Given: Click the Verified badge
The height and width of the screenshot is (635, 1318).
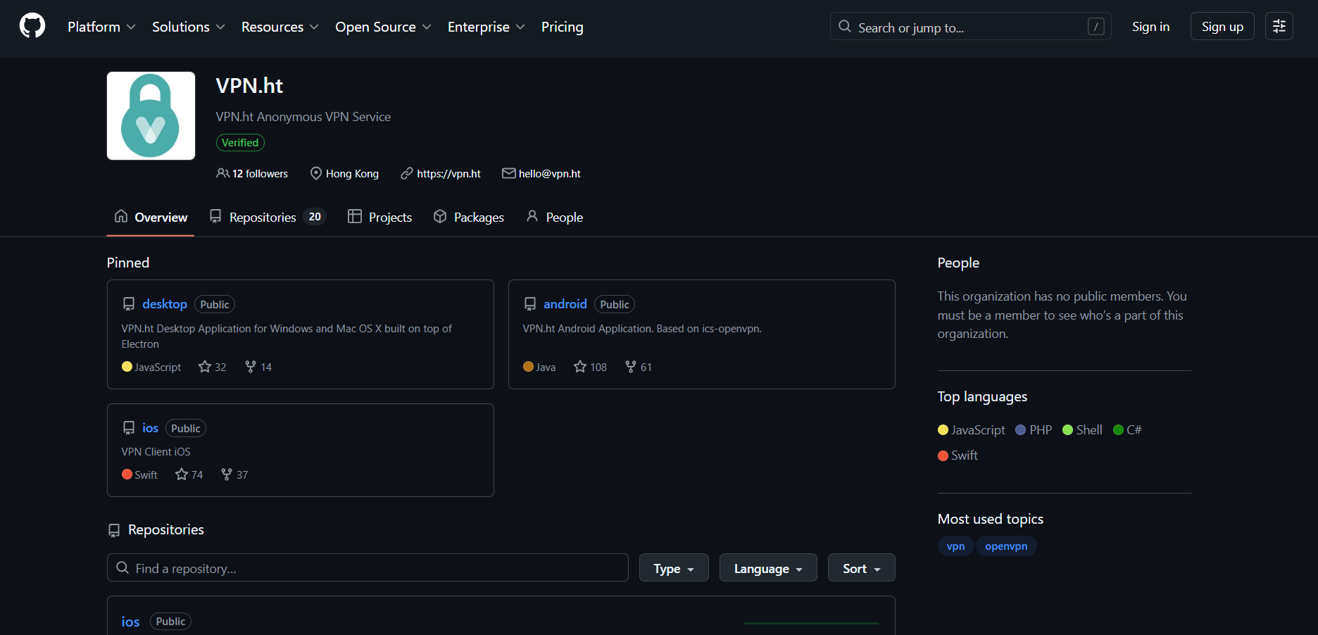Looking at the screenshot, I should (240, 143).
